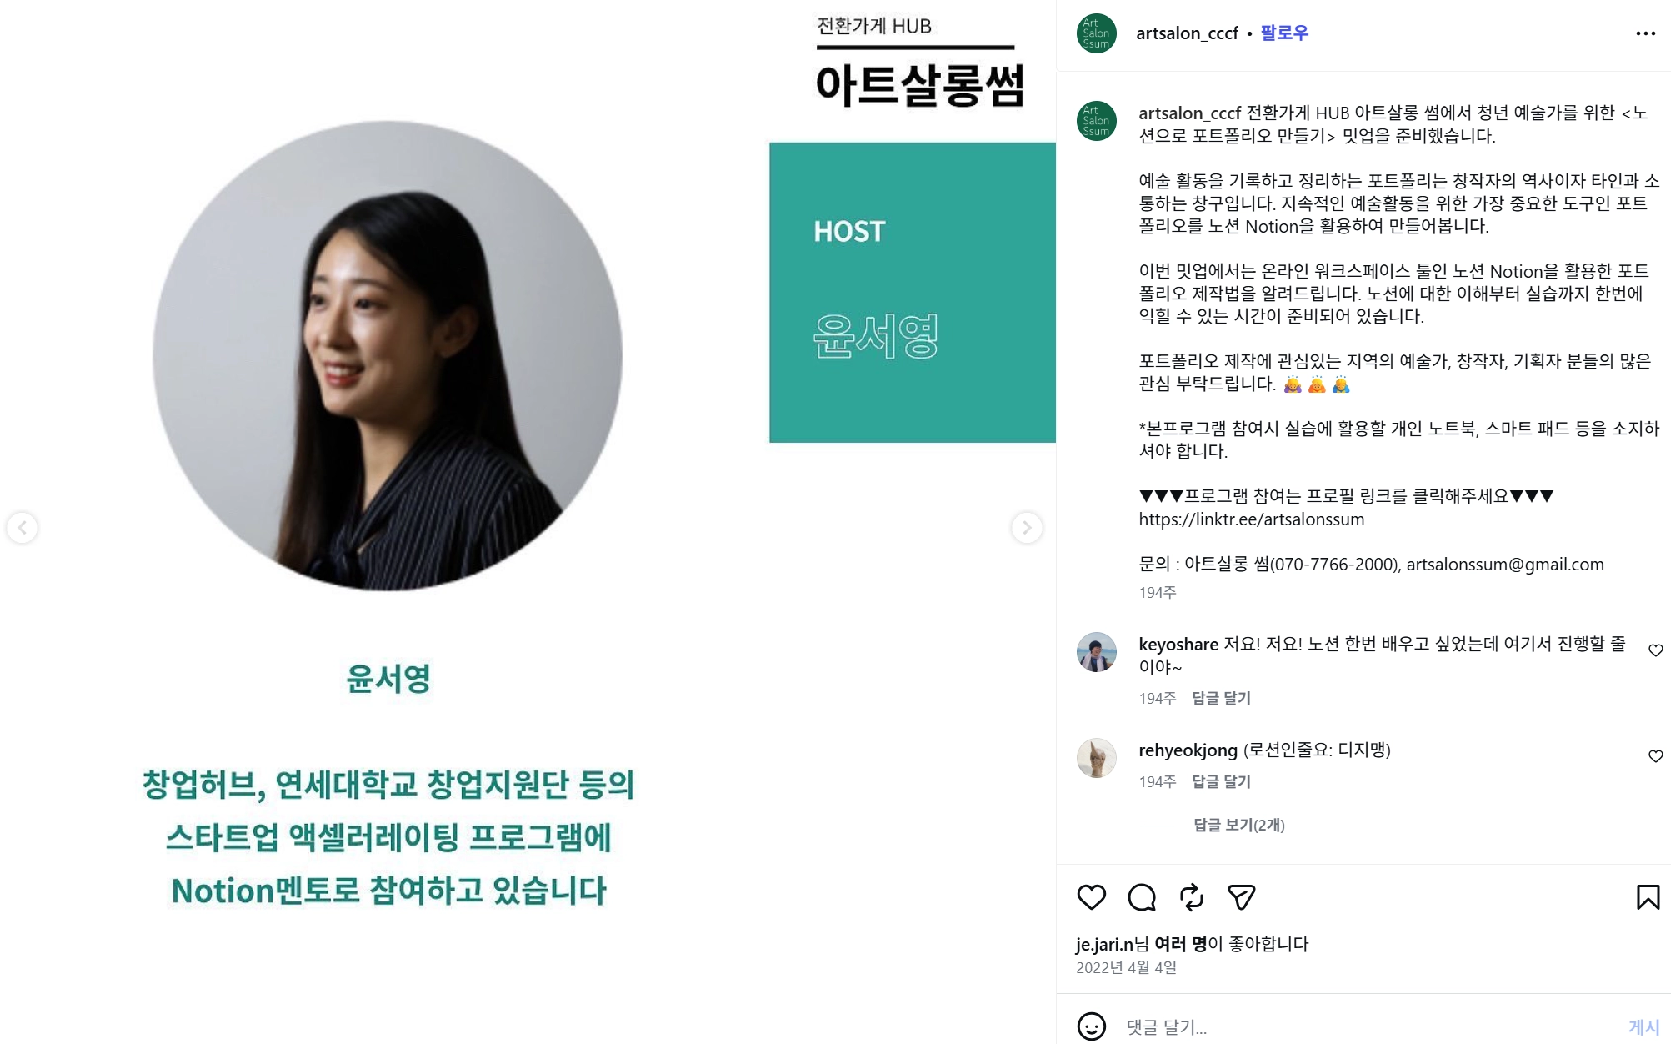Go to previous carousel image
This screenshot has width=1671, height=1044.
coord(23,527)
